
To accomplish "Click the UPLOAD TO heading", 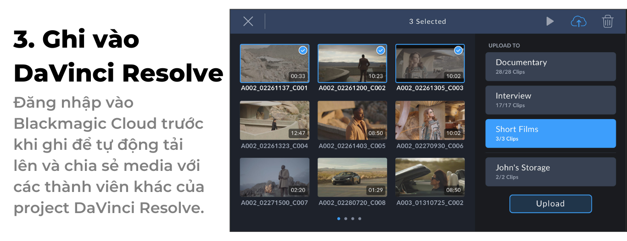I will pos(504,45).
